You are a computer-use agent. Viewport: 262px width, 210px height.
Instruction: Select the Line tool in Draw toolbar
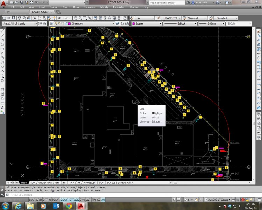pyautogui.click(x=2, y=31)
